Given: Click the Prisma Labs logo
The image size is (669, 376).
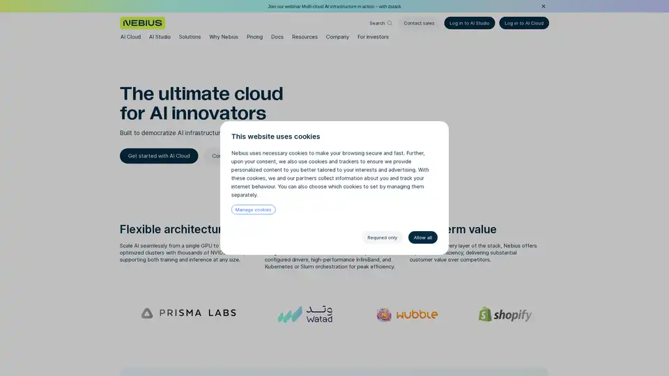Looking at the screenshot, I should click(189, 313).
